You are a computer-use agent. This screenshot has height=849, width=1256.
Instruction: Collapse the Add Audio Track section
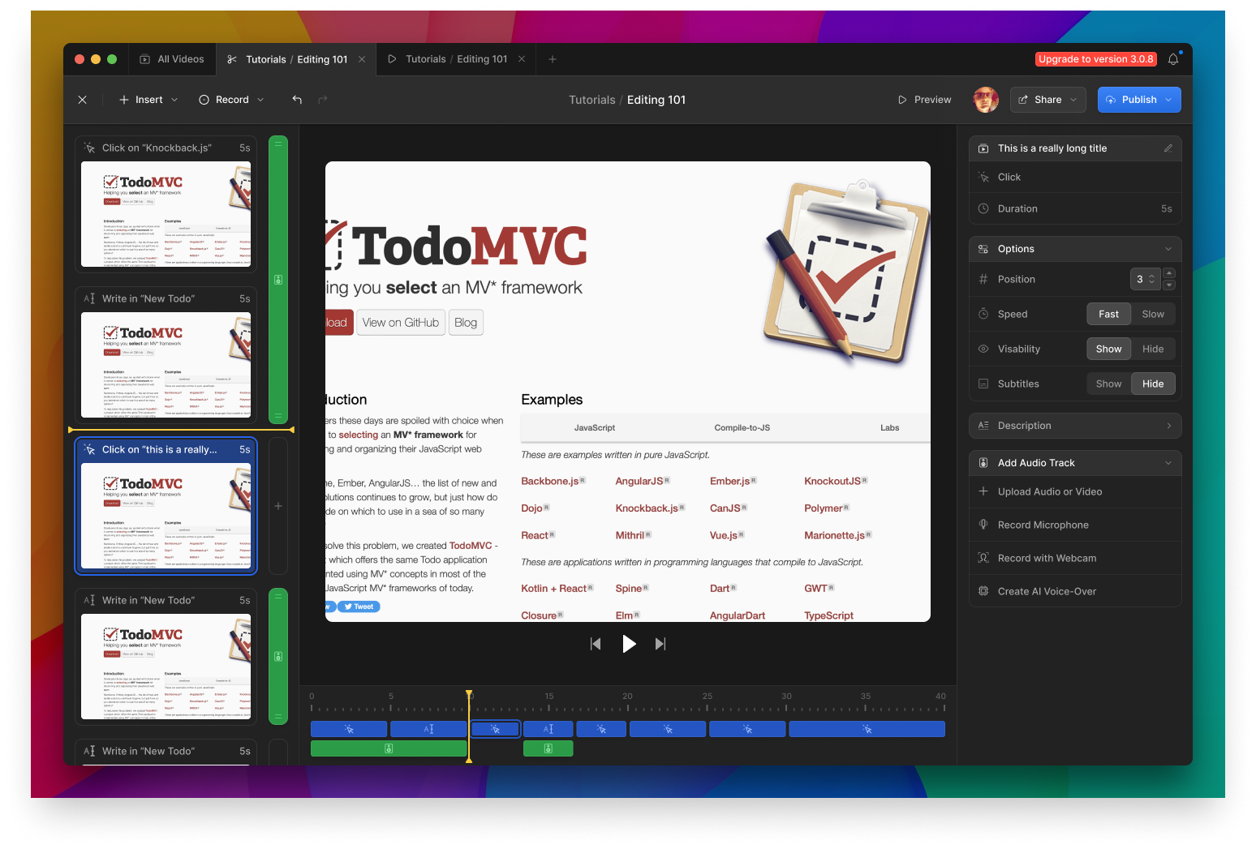tap(1168, 463)
